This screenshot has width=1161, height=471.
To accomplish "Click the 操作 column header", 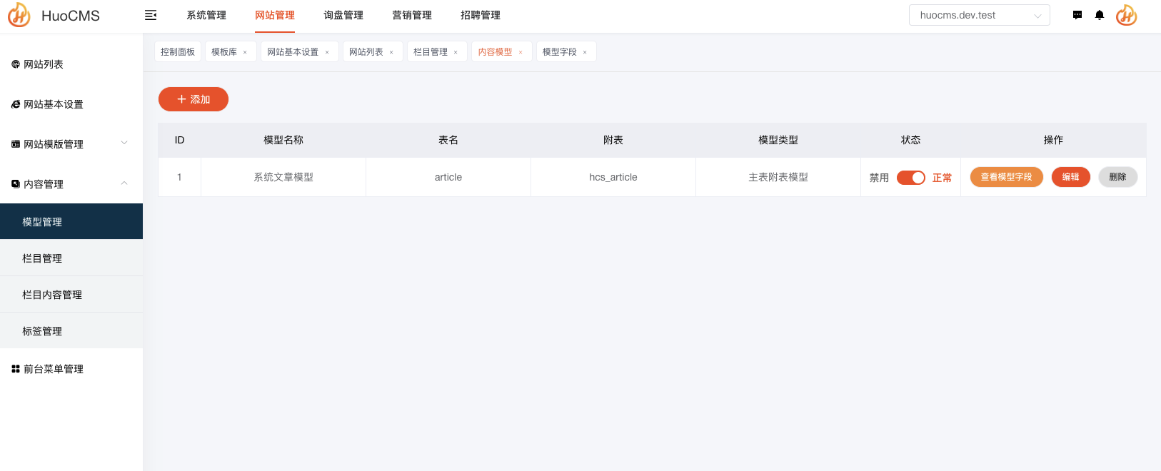I will [1053, 140].
